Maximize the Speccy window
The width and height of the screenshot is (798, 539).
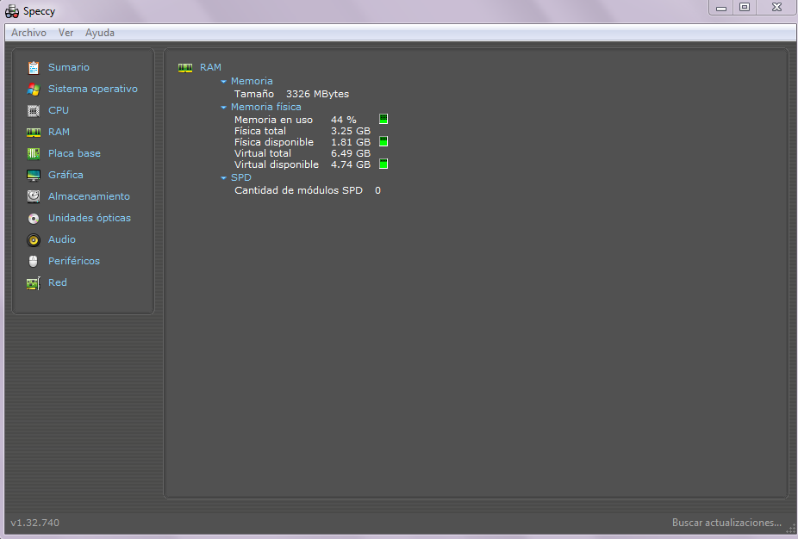(745, 8)
